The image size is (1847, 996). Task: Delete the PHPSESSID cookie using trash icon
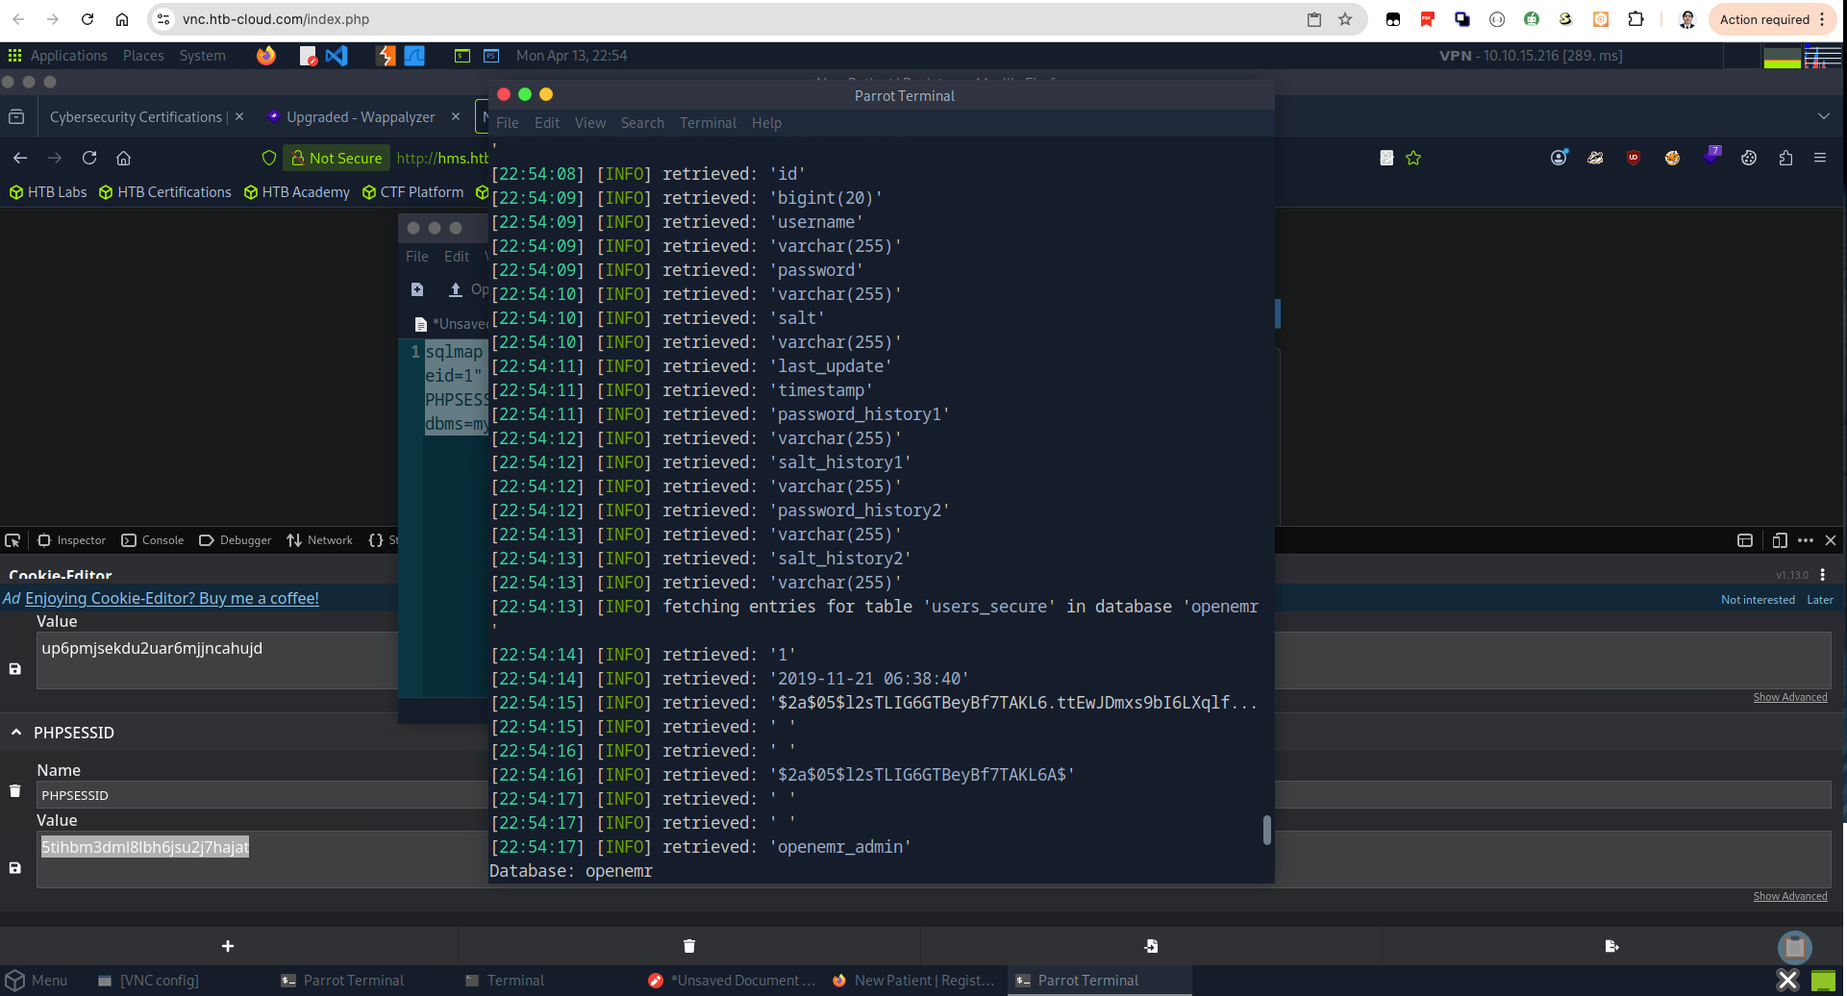click(x=14, y=791)
